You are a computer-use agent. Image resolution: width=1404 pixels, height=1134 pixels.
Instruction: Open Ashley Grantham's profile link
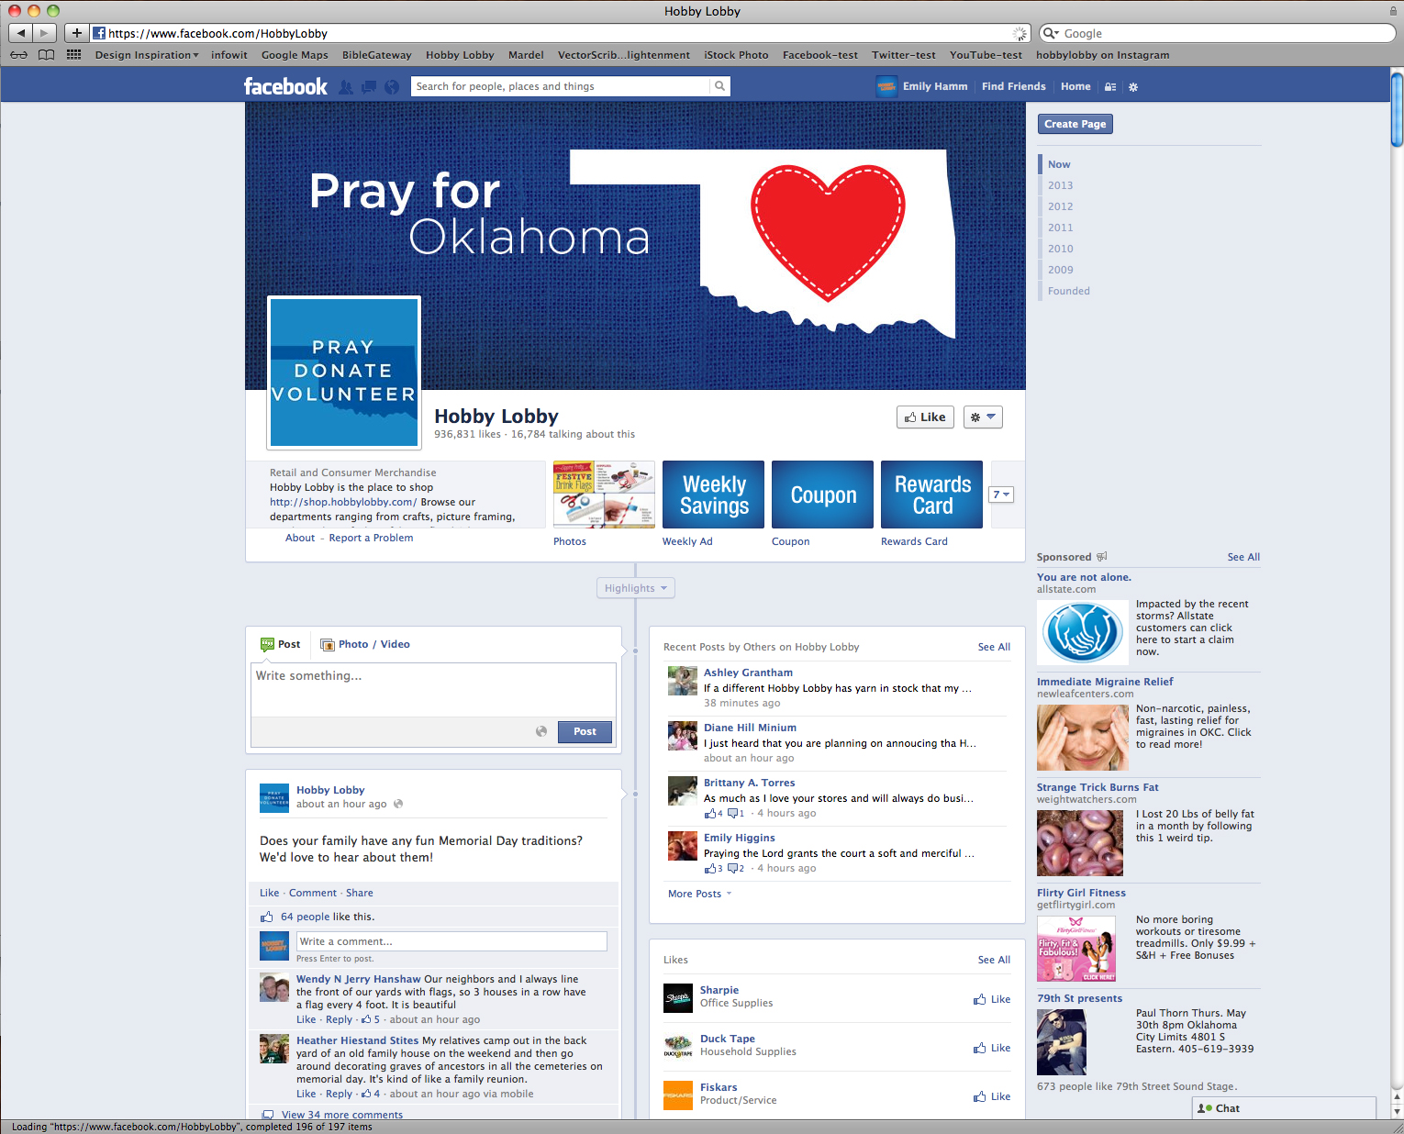tap(748, 673)
